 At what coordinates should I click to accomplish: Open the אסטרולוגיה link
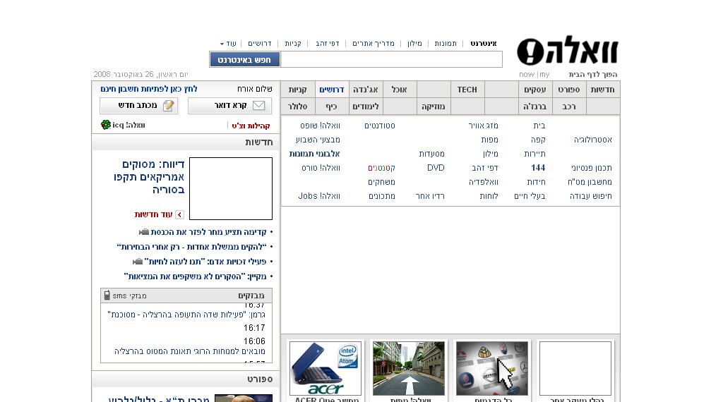pyautogui.click(x=592, y=140)
